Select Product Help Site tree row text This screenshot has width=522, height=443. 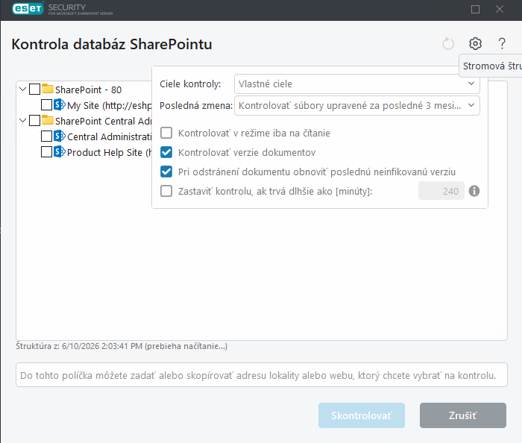pyautogui.click(x=109, y=152)
